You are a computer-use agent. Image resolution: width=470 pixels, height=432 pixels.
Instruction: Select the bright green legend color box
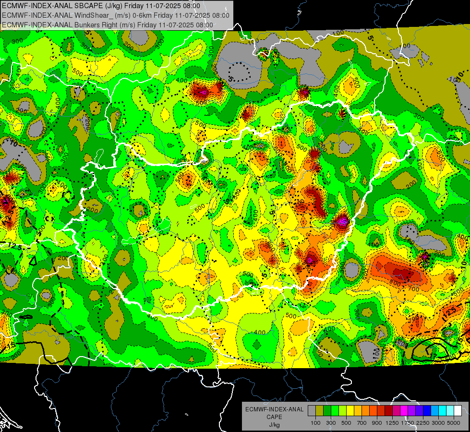click(335, 411)
